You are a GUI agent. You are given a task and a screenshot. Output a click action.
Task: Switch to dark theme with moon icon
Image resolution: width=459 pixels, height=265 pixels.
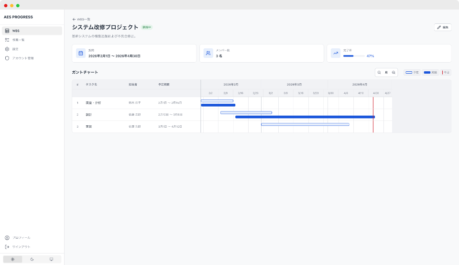tap(32, 259)
